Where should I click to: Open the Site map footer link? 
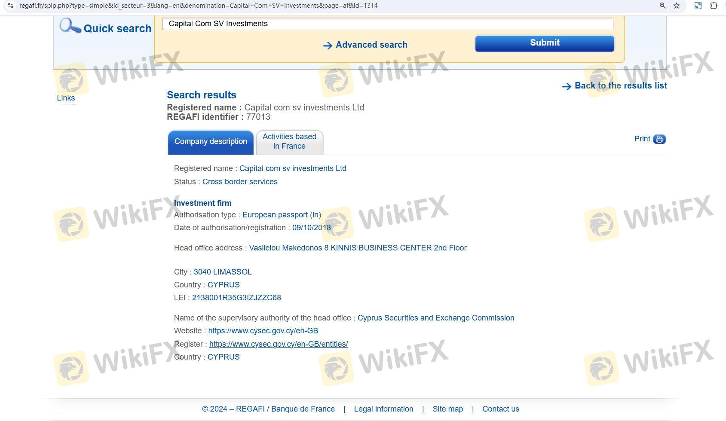point(448,409)
